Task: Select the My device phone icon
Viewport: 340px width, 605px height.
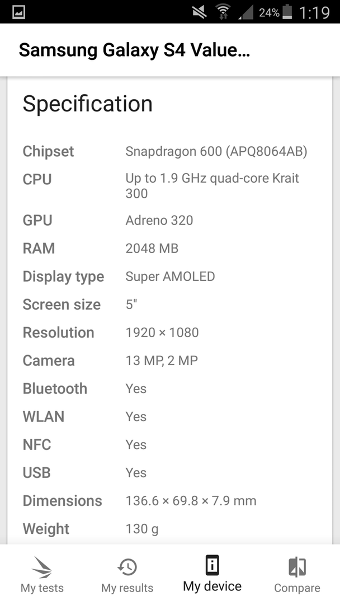Action: [212, 565]
